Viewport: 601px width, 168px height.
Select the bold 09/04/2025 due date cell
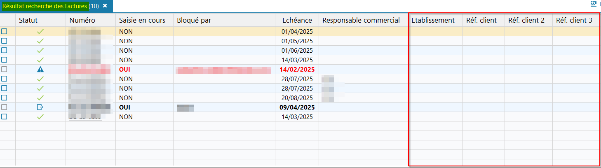click(x=297, y=107)
